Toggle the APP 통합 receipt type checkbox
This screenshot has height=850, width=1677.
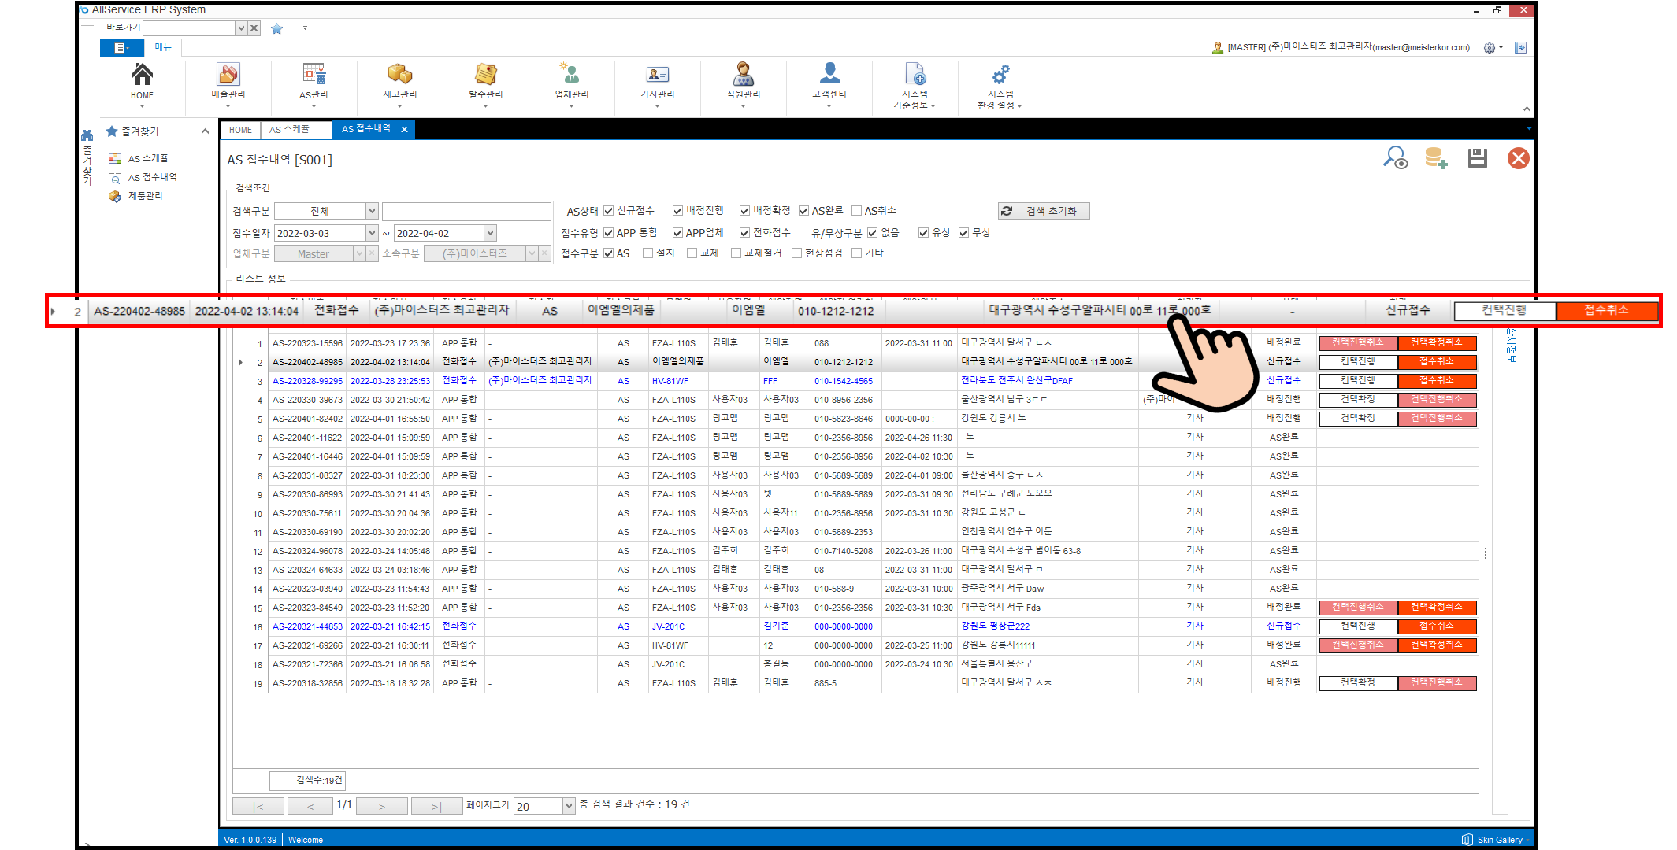(x=608, y=233)
